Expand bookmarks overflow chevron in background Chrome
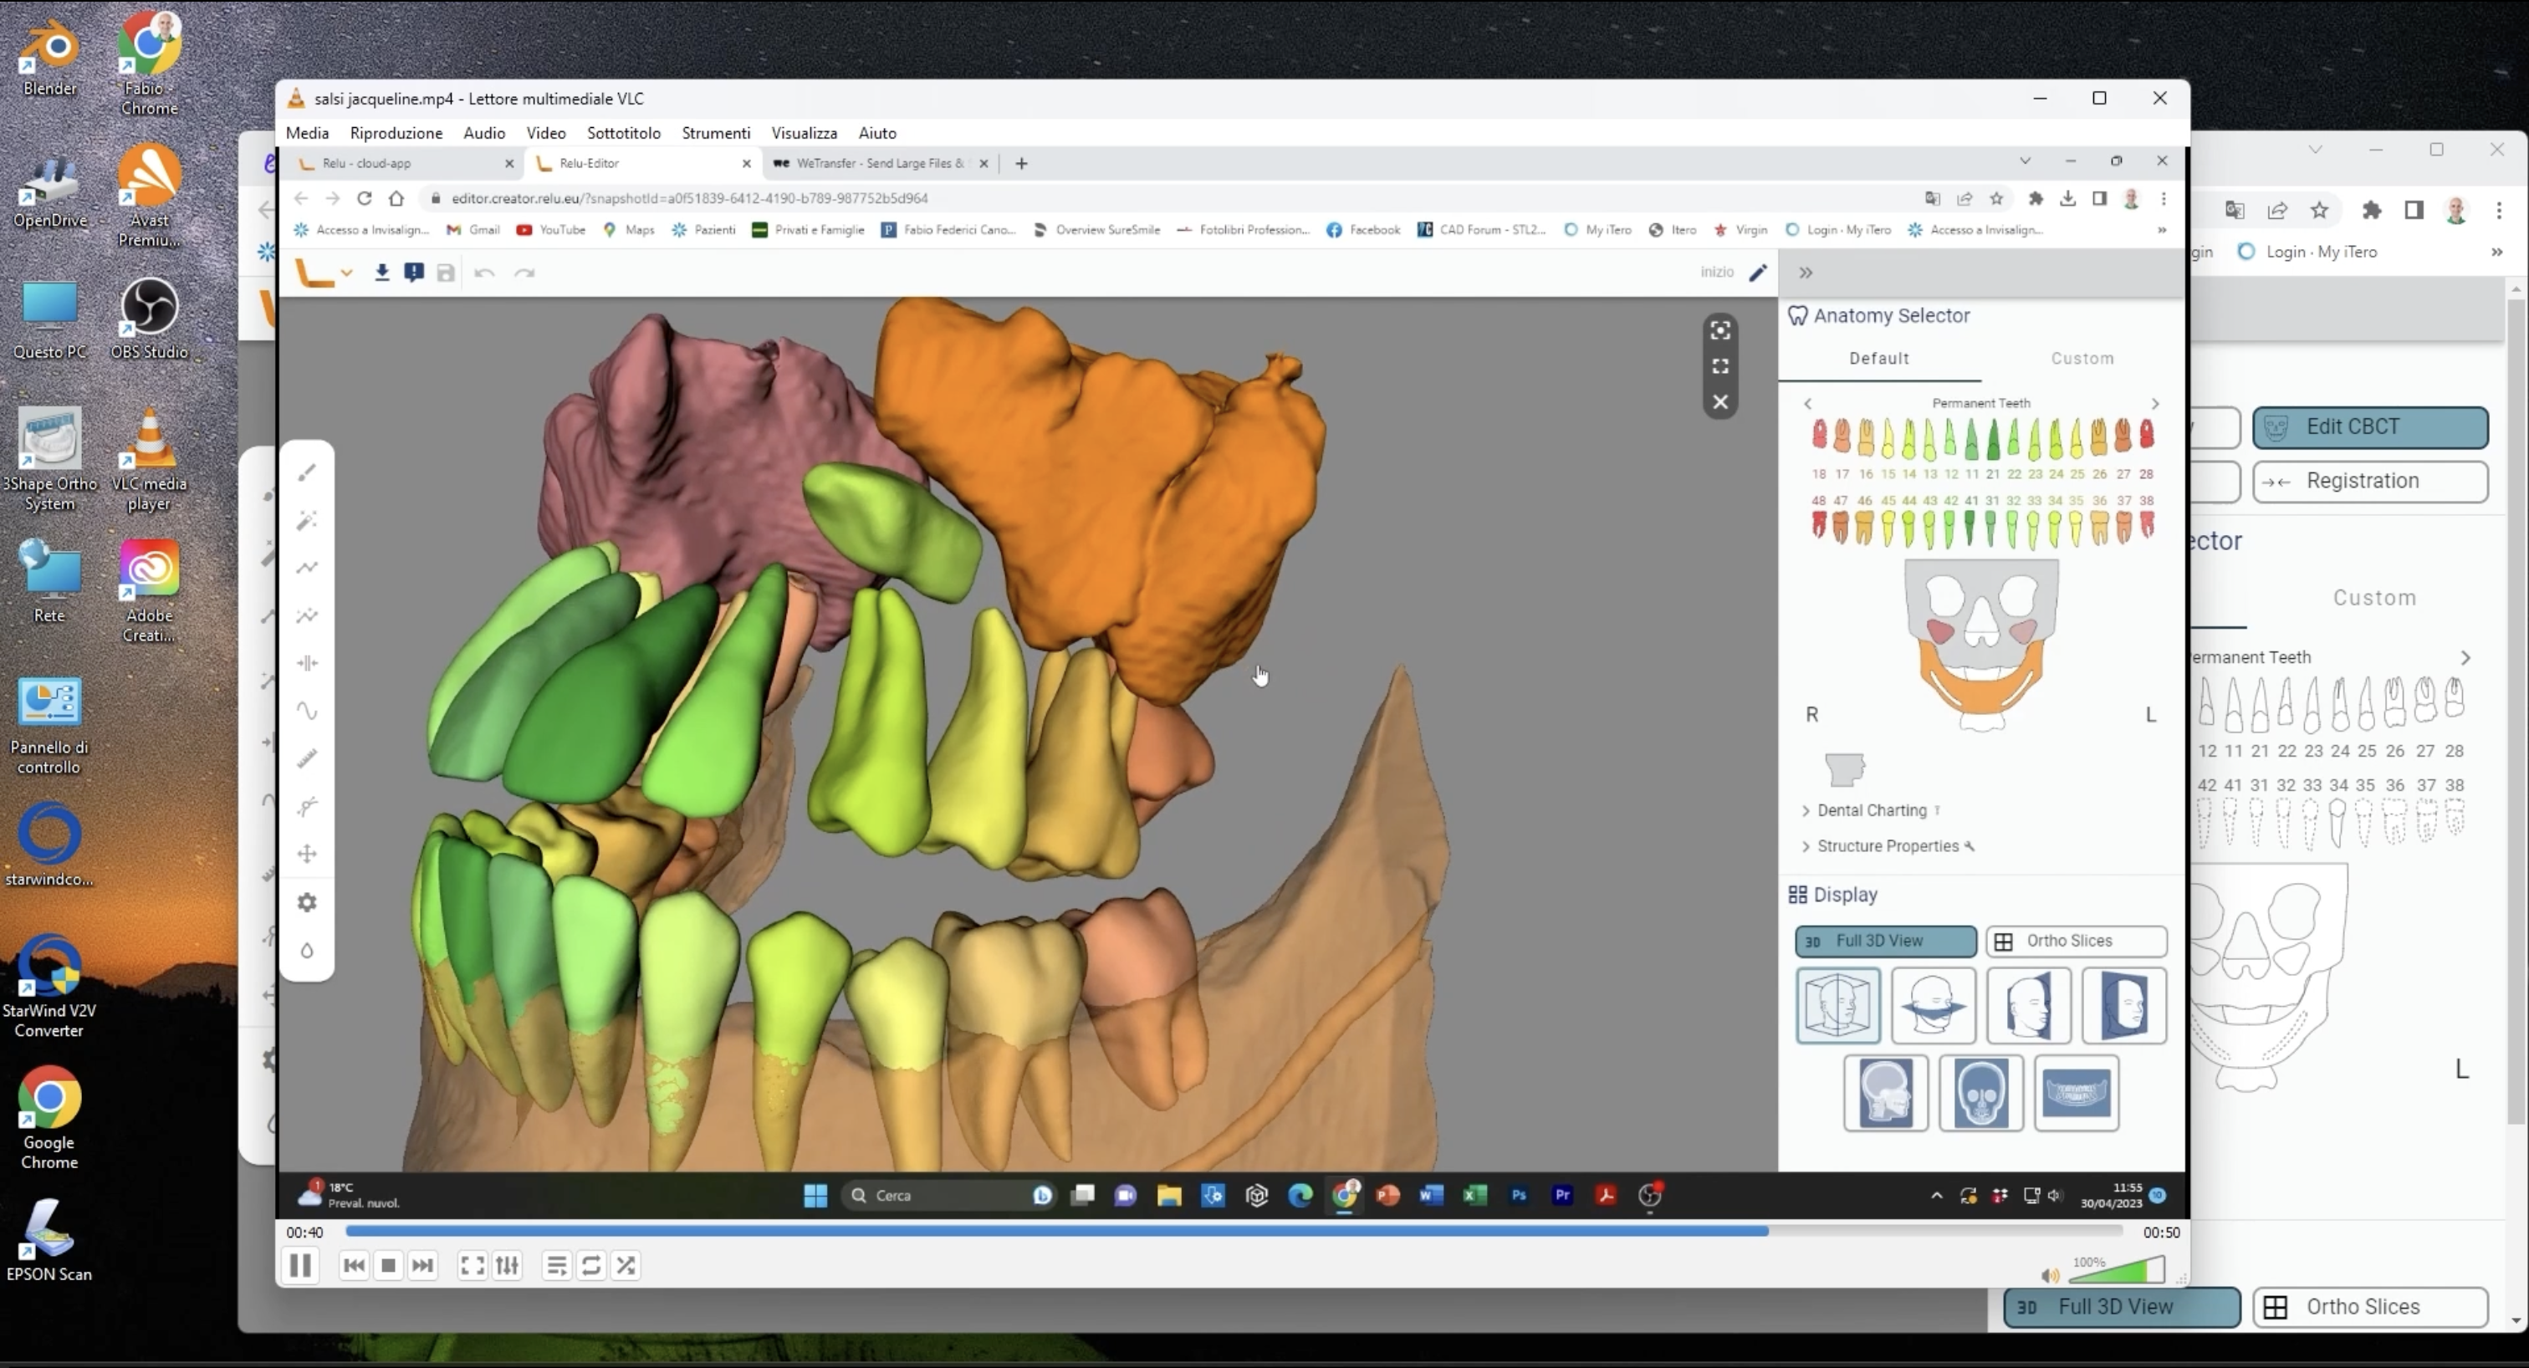The width and height of the screenshot is (2529, 1368). coord(2496,253)
